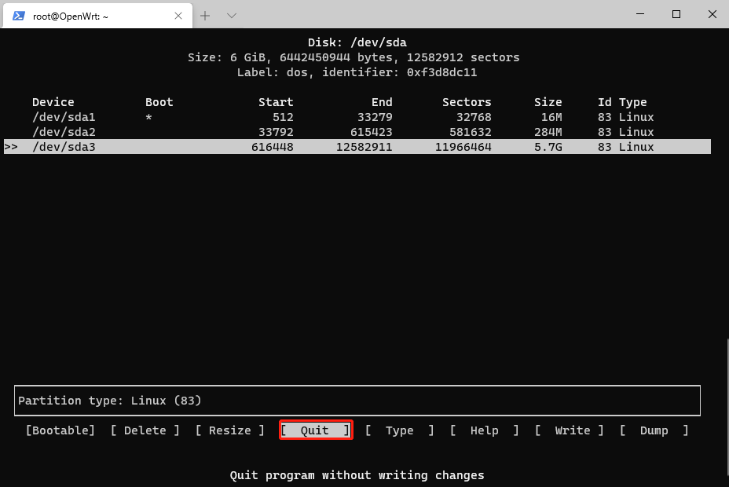Choose the Type menu option
729x487 pixels.
click(x=399, y=430)
